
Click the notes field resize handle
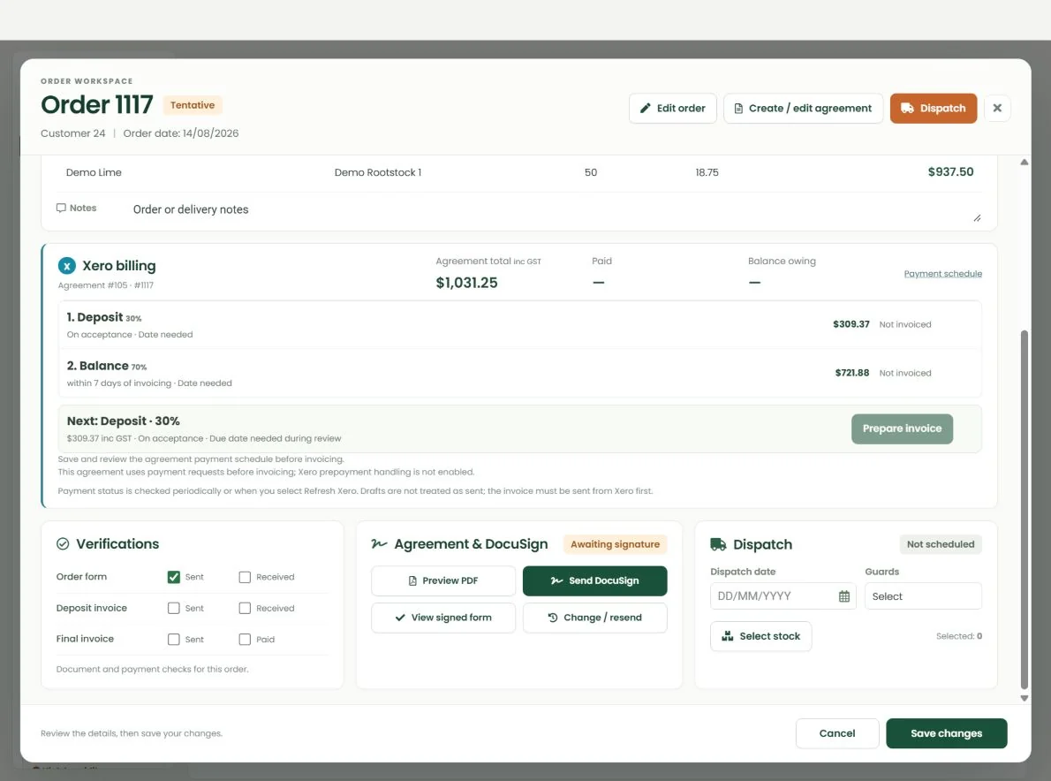tap(978, 218)
